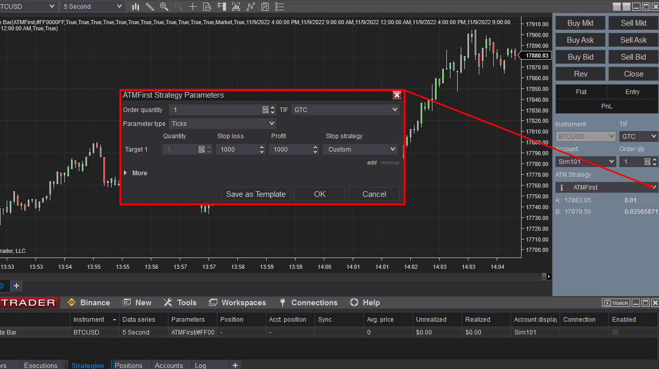Open the Workspaces menu

coord(237,303)
